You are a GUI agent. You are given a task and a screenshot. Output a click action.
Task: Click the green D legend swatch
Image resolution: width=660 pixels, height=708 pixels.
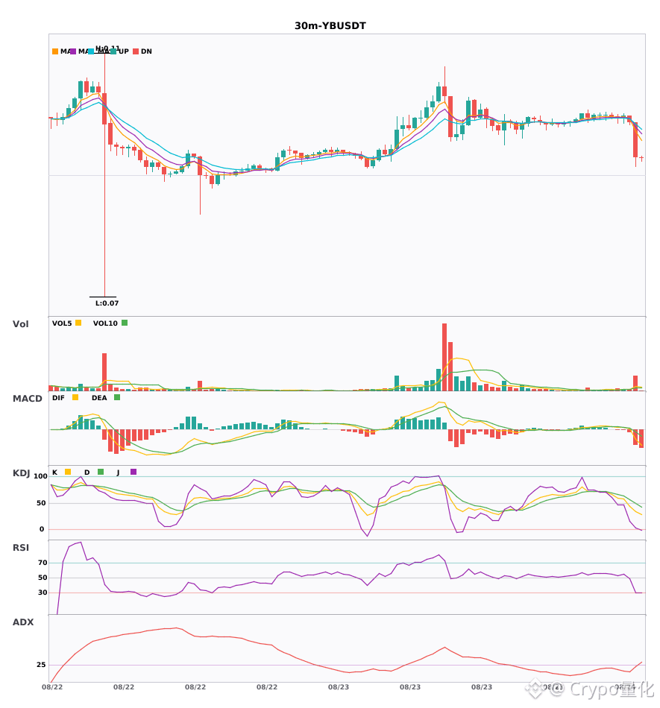[x=101, y=472]
